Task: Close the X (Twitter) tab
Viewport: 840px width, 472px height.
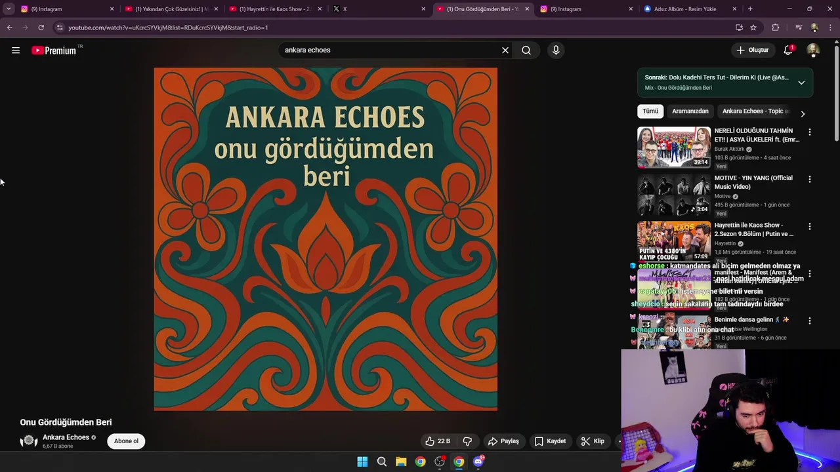Action: [x=423, y=9]
